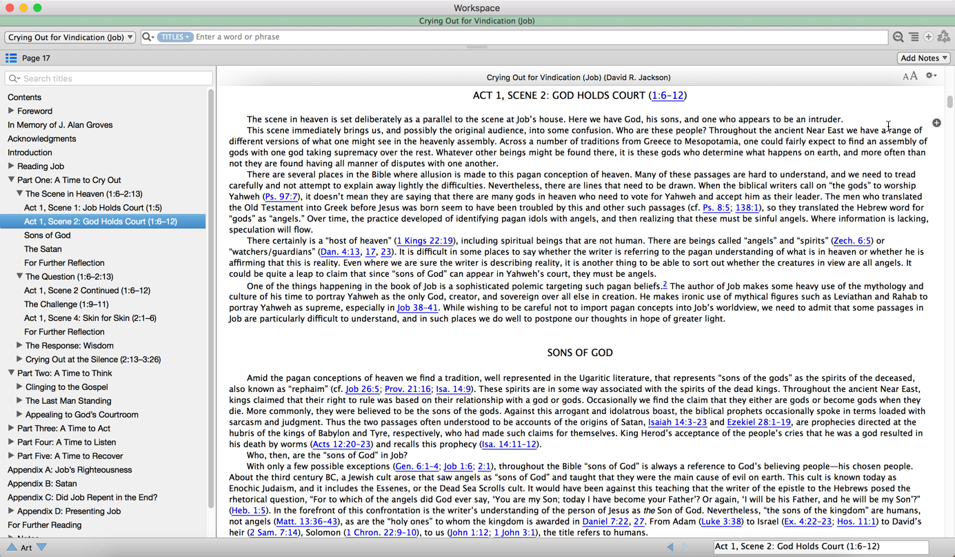This screenshot has height=557, width=955.
Task: Click the research search magnifier icon
Action: 898,37
